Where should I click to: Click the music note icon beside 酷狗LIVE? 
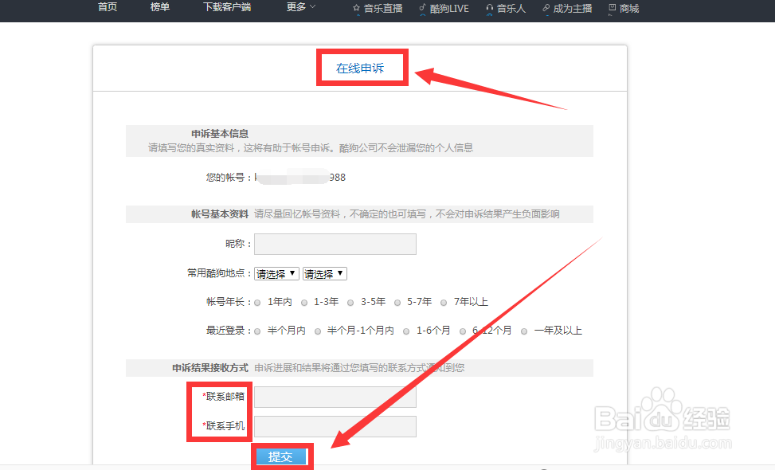423,9
